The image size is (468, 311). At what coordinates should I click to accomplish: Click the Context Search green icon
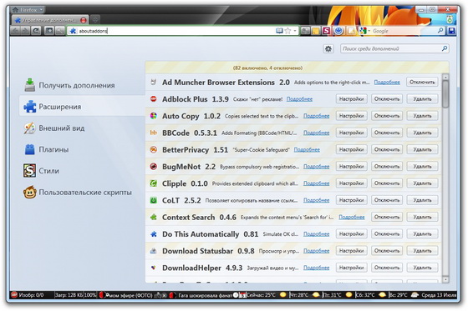click(x=154, y=217)
